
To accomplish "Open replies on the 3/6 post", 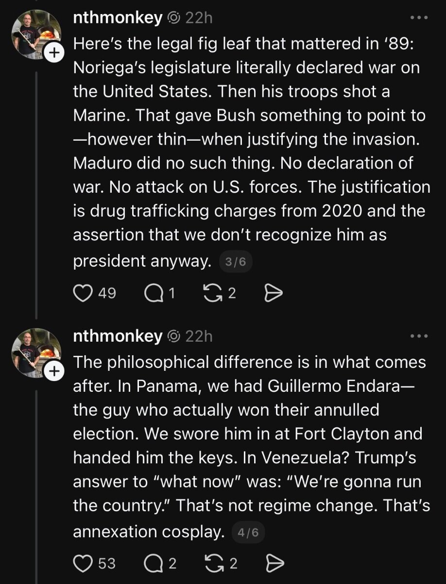I will coord(154,293).
